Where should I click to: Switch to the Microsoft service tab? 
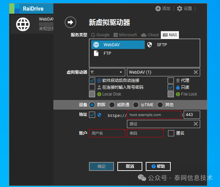tap(125, 35)
